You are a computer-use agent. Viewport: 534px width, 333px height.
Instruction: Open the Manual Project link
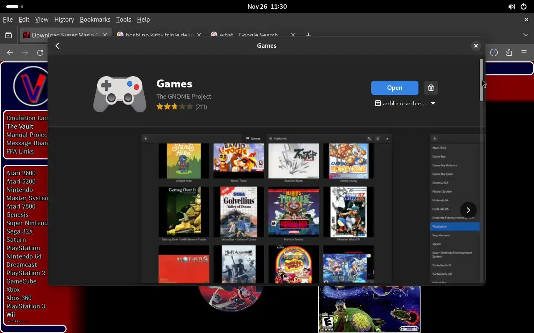27,135
